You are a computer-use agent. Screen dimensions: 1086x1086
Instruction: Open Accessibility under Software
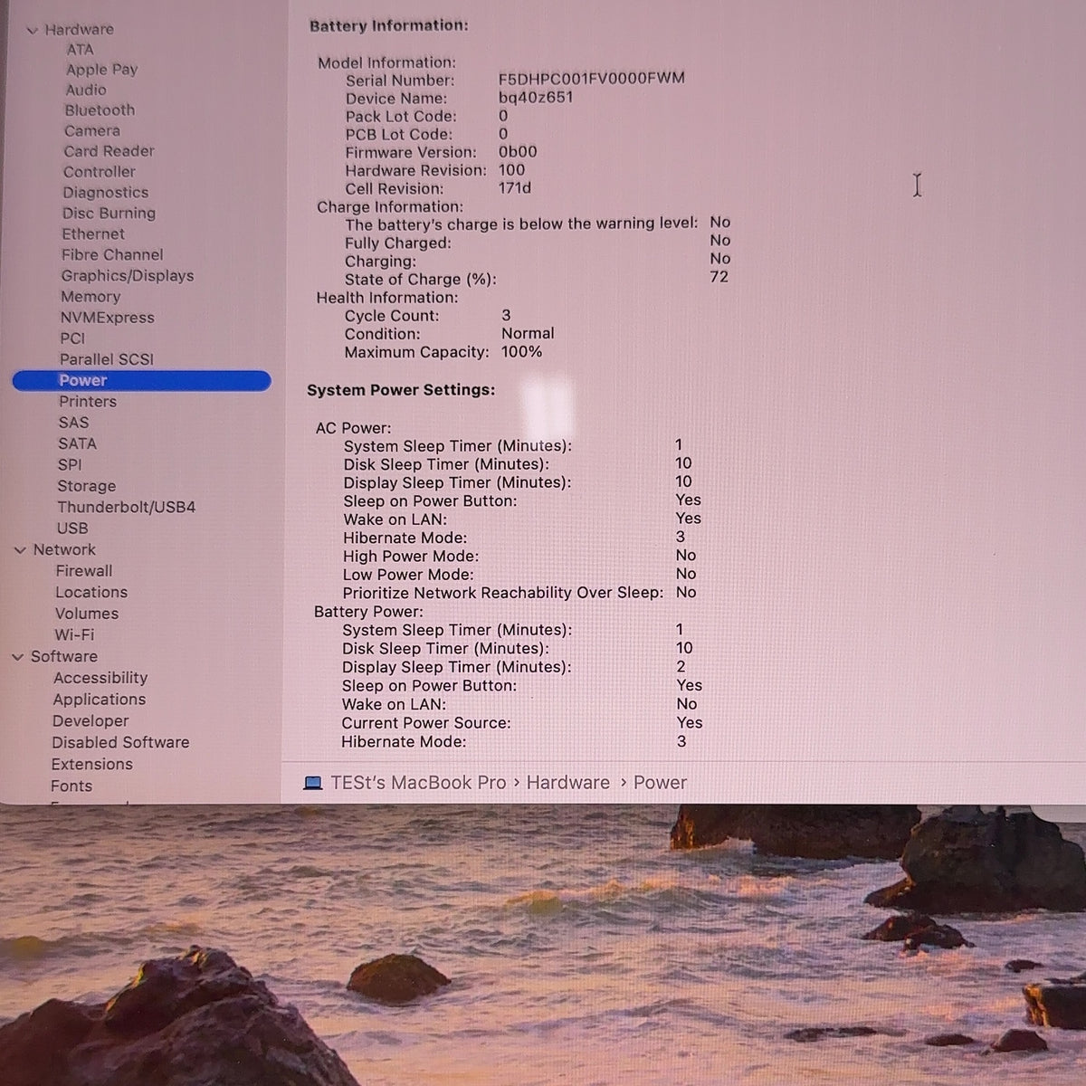[x=100, y=678]
